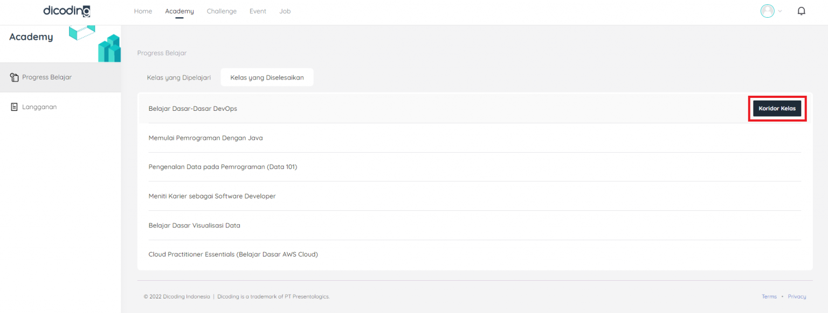828x313 pixels.
Task: Open the notification bell
Action: [801, 11]
